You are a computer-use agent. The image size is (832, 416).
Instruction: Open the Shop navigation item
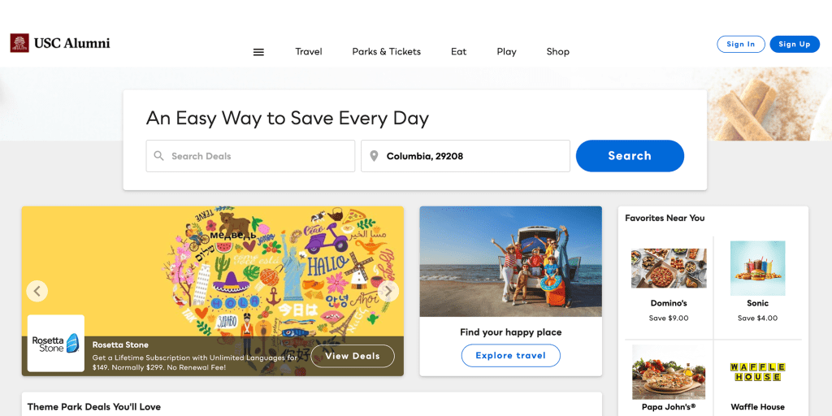point(557,51)
